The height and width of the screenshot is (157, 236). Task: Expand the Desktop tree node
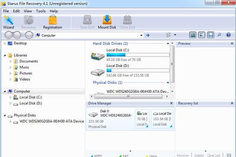point(5,43)
